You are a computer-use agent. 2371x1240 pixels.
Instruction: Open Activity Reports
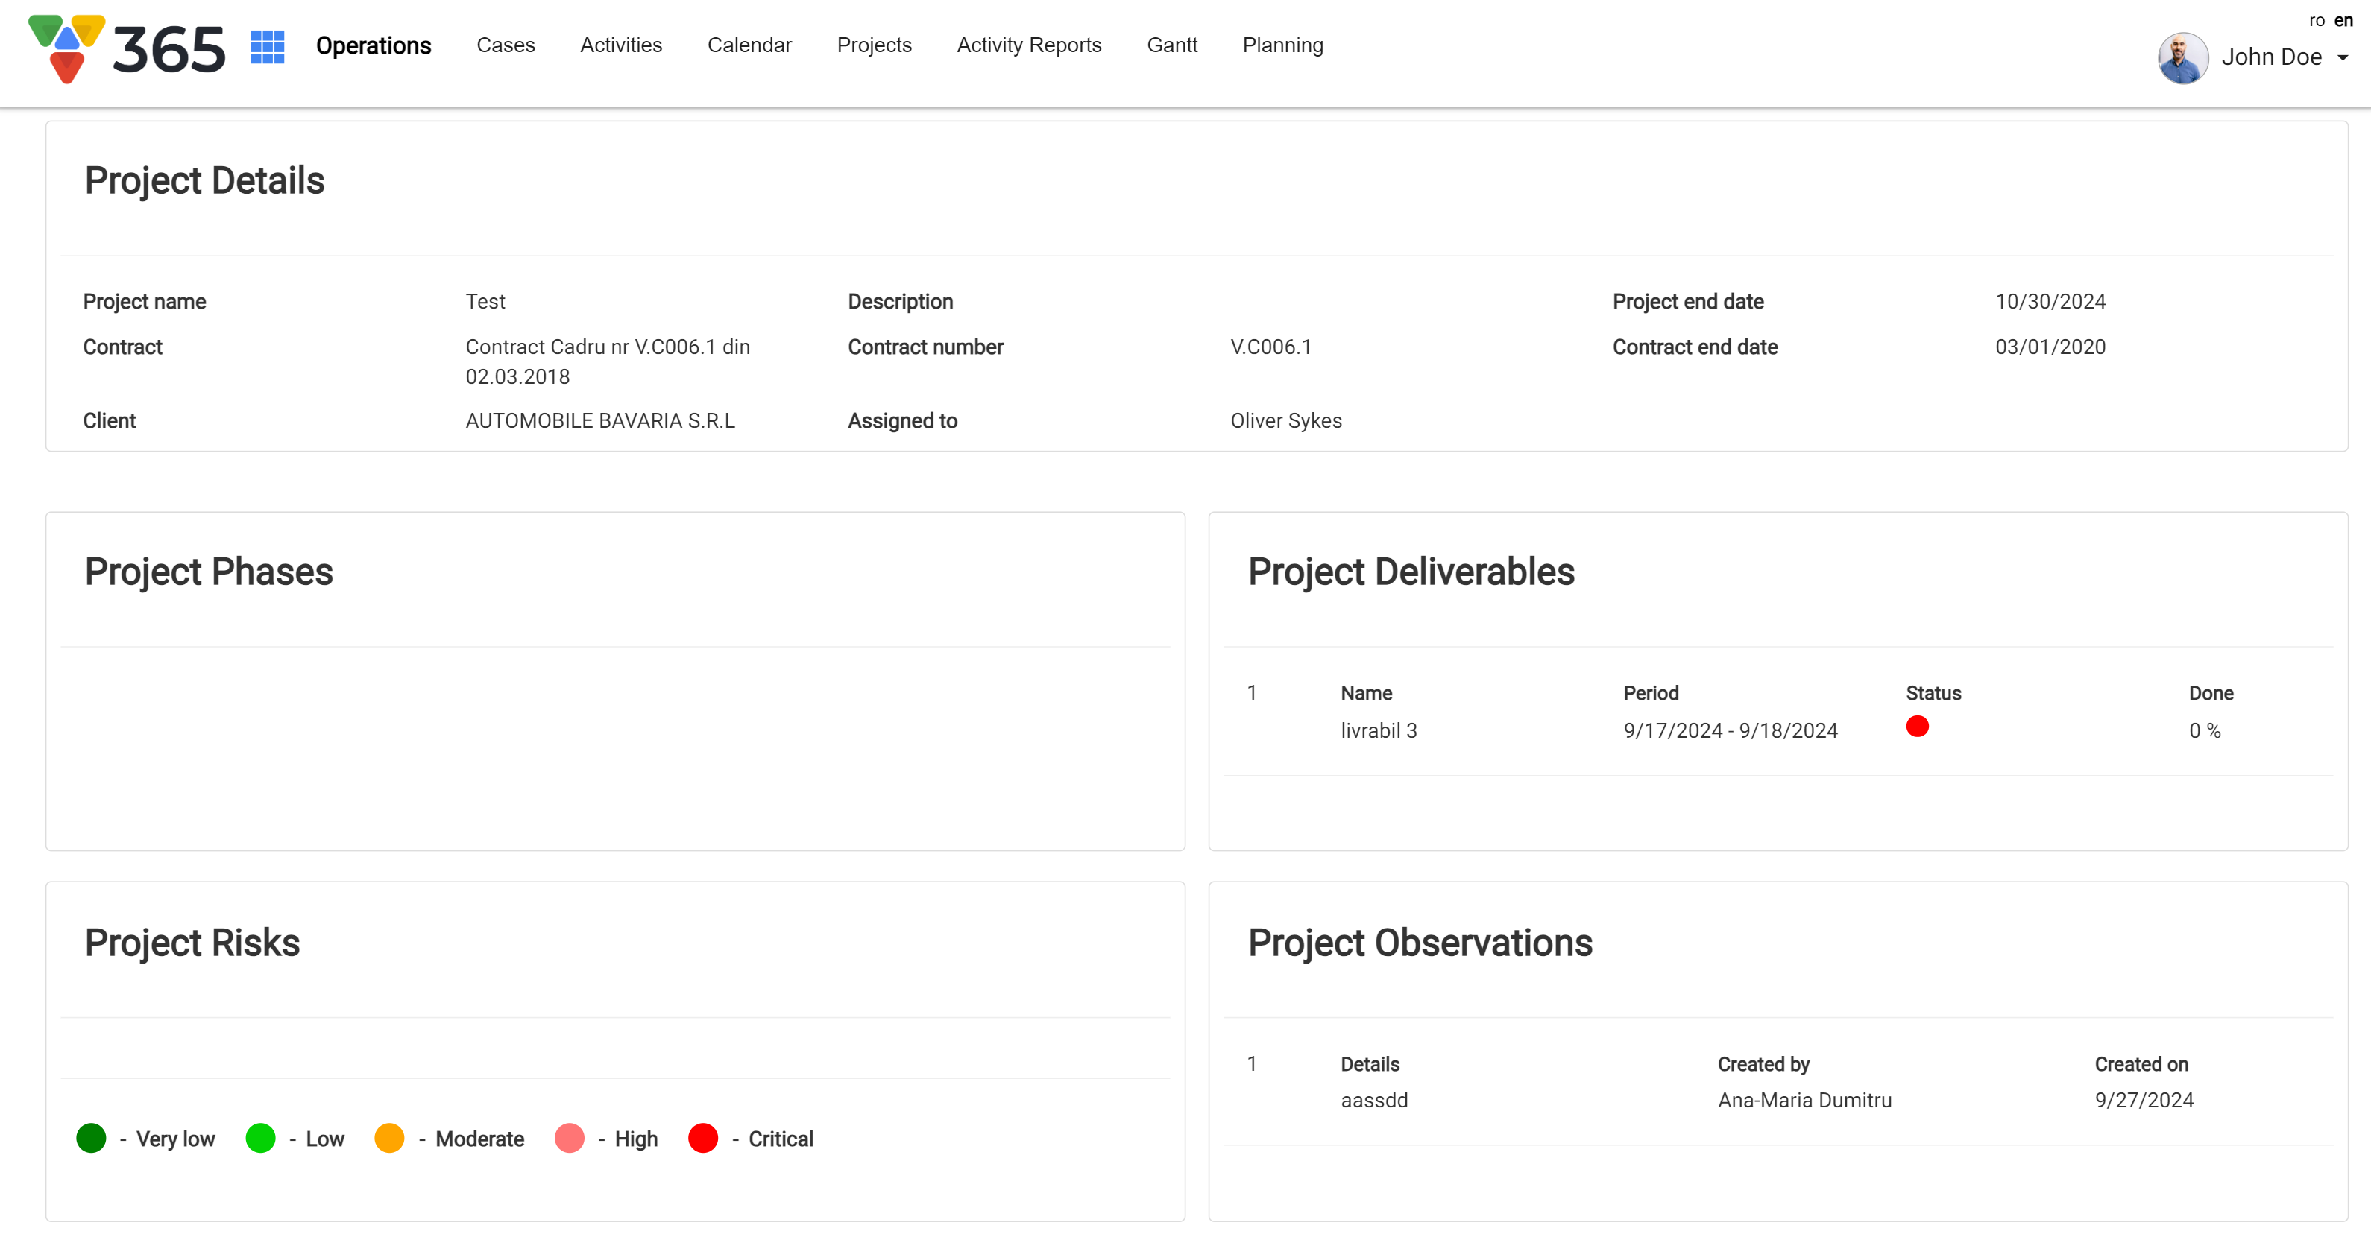click(1028, 45)
